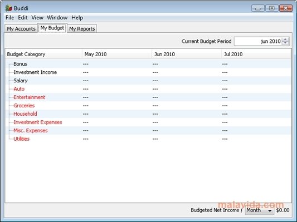Image resolution: width=297 pixels, height=222 pixels.
Task: Open the Window menu
Action: click(x=57, y=18)
